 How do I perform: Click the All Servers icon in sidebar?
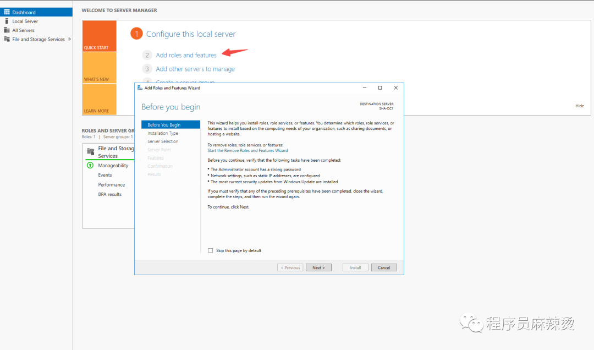7,30
